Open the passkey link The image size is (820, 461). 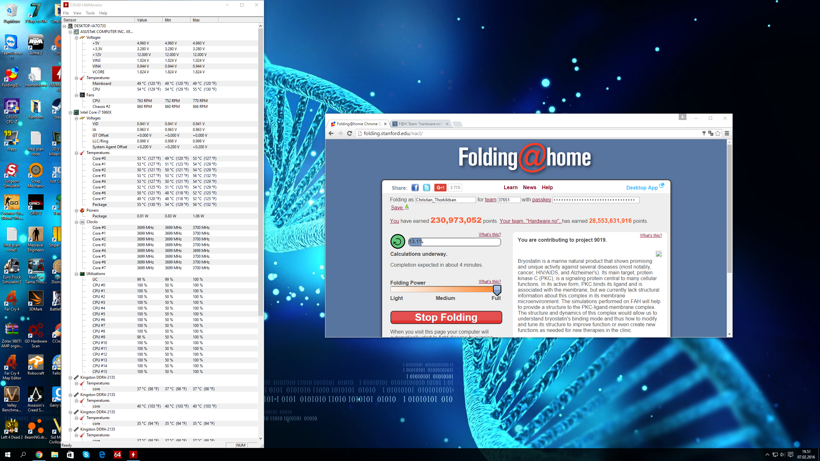(x=542, y=200)
